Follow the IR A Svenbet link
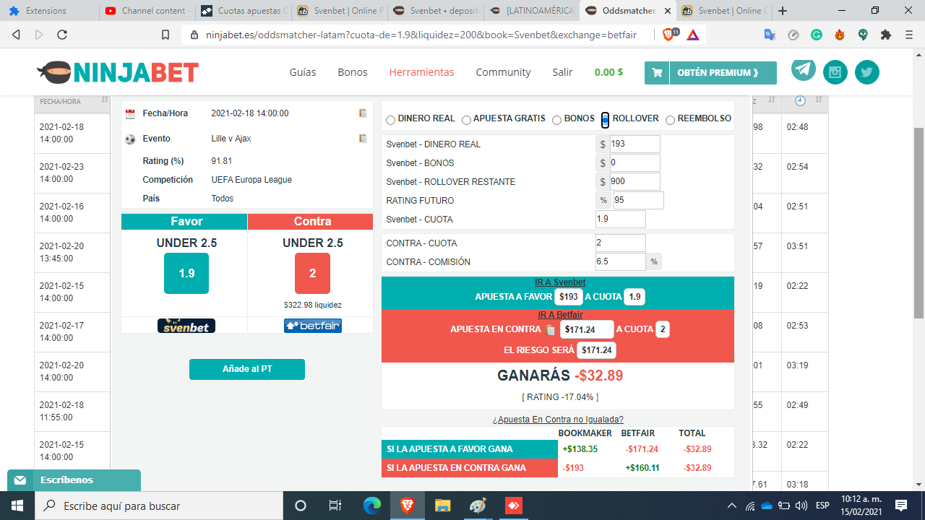The height and width of the screenshot is (520, 925). [x=560, y=282]
